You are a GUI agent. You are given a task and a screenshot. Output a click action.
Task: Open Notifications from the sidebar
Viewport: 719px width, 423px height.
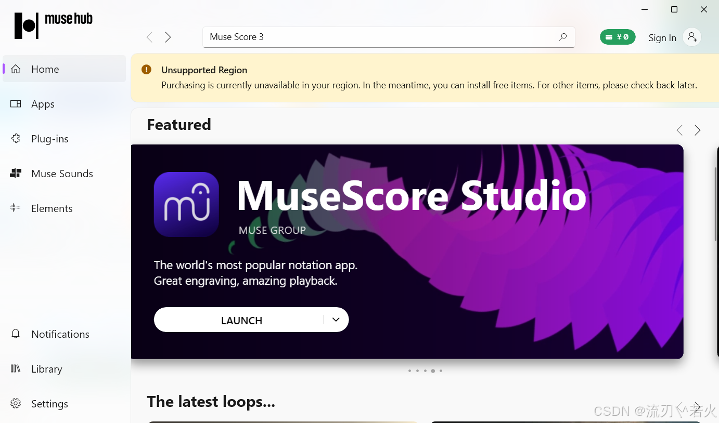pyautogui.click(x=64, y=334)
